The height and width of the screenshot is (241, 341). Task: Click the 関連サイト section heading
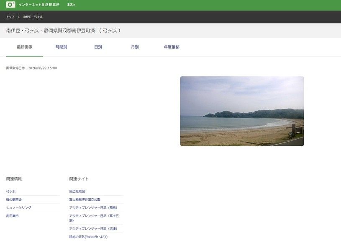point(79,179)
